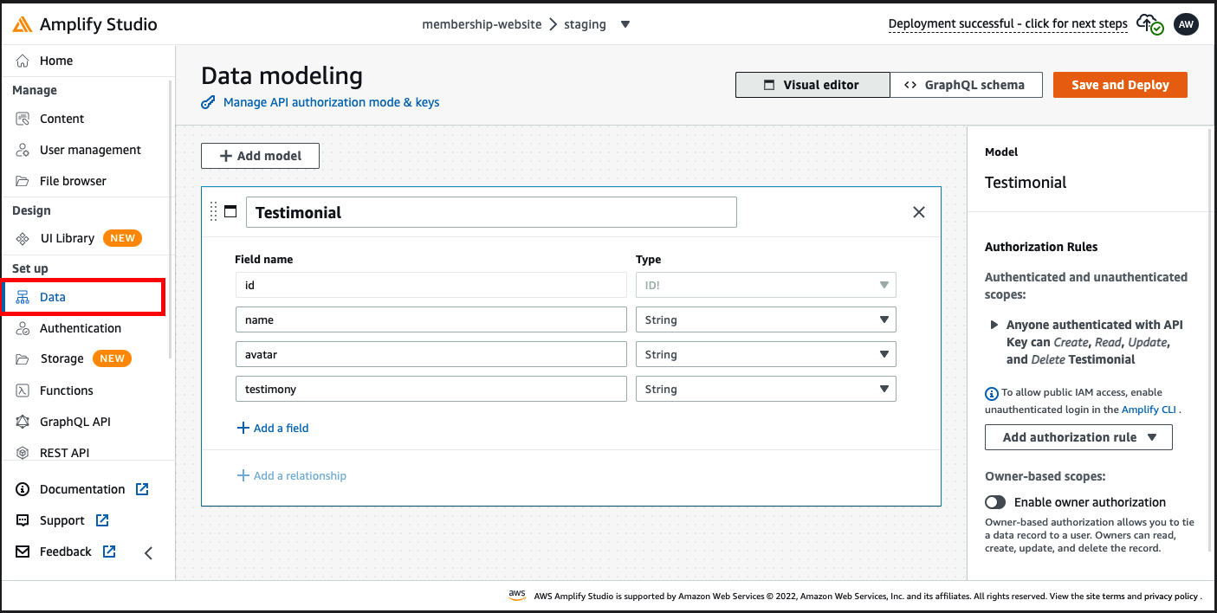Collapse the sidebar with chevron arrow
The height and width of the screenshot is (613, 1217).
[148, 552]
